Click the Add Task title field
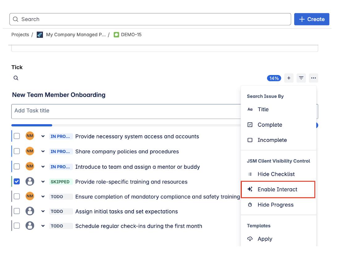 tap(93, 111)
